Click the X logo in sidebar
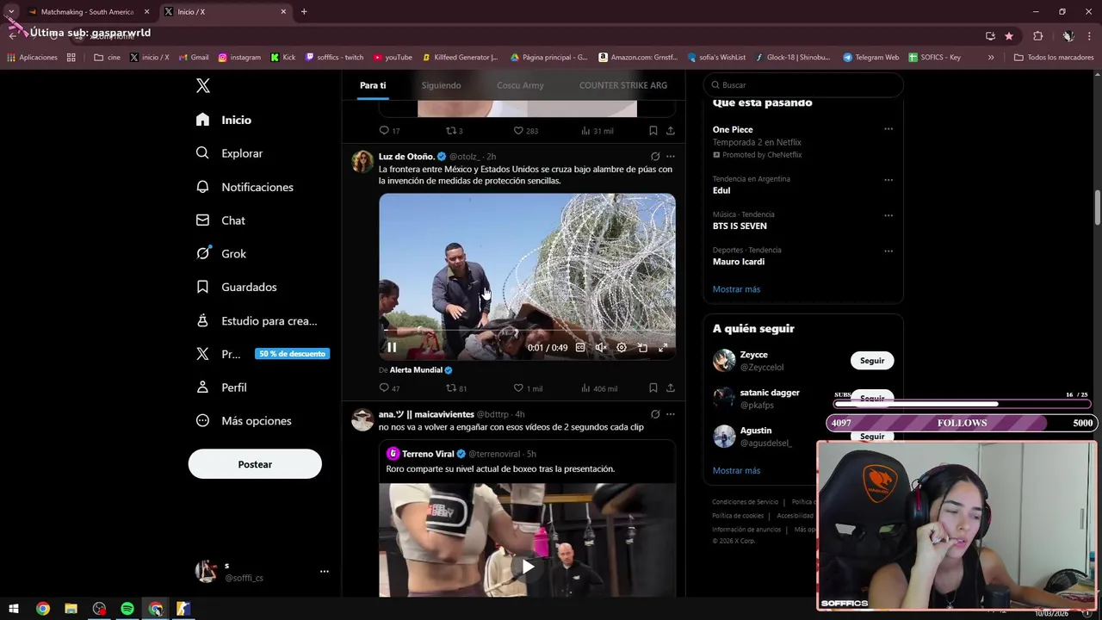 (x=203, y=85)
